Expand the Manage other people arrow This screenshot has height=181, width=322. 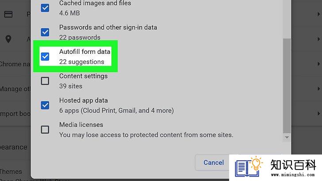pos(318,89)
